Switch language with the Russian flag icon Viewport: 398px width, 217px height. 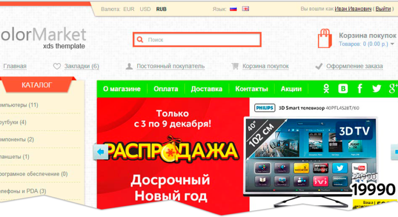(233, 9)
